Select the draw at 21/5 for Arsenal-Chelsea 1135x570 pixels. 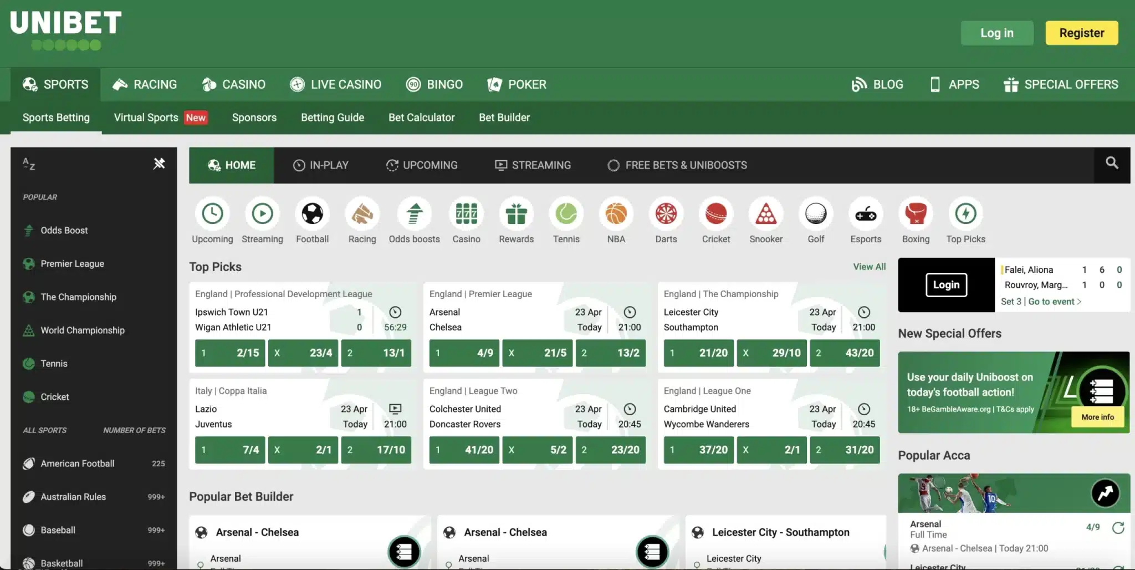(538, 353)
